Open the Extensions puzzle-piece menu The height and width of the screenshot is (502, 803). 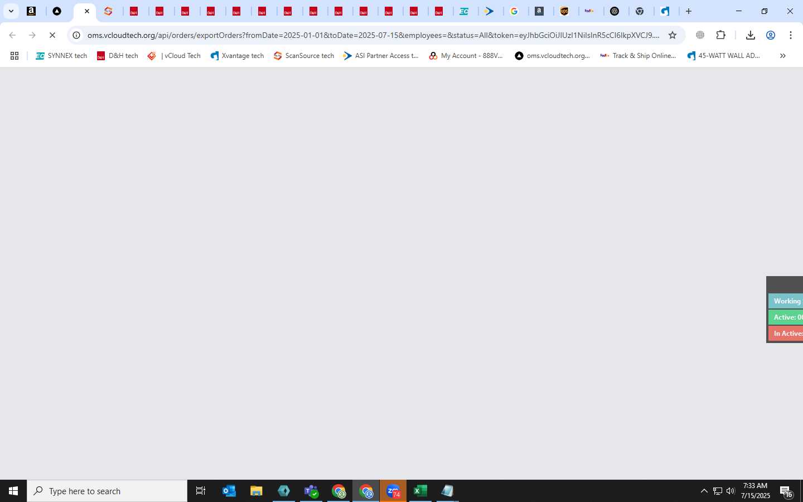(720, 35)
